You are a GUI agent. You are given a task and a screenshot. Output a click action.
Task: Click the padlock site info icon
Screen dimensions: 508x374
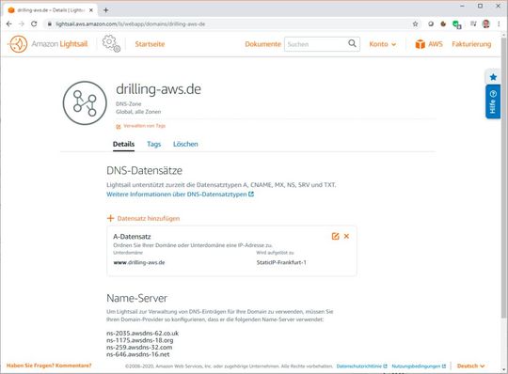click(x=50, y=23)
